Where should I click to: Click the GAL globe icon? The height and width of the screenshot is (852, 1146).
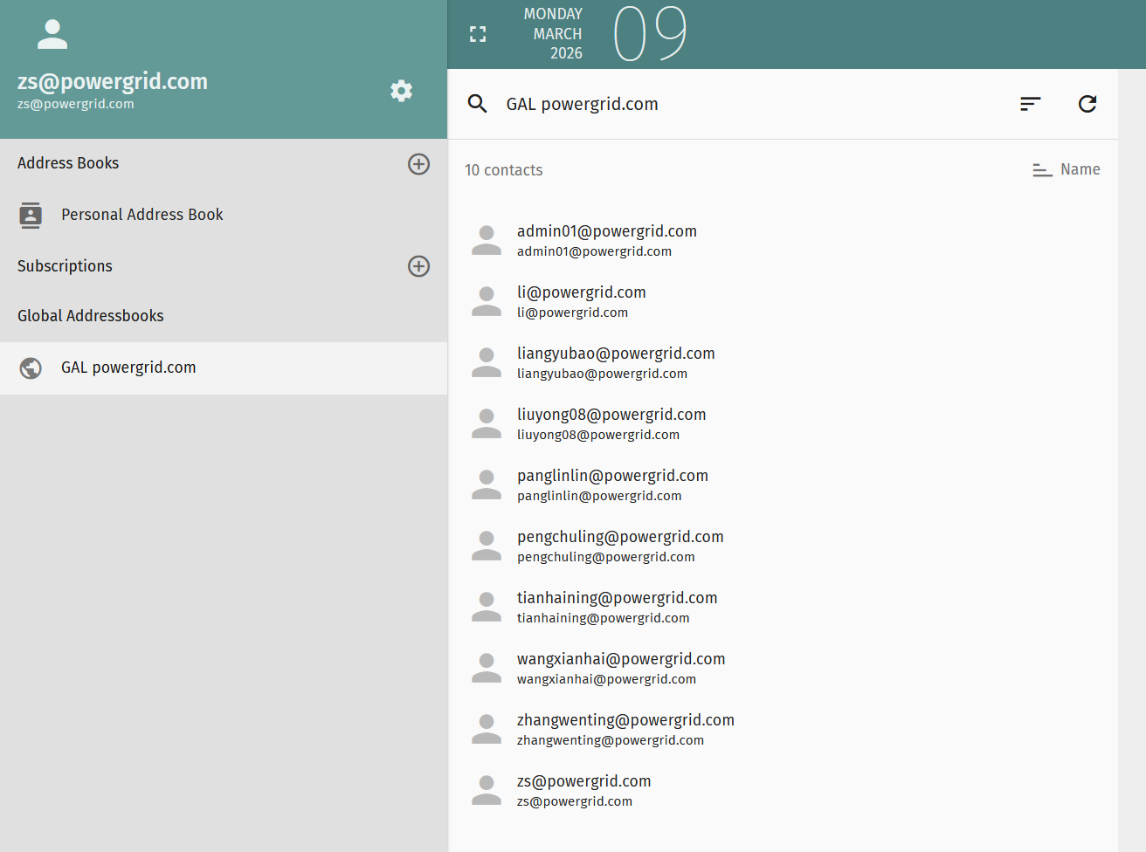31,368
